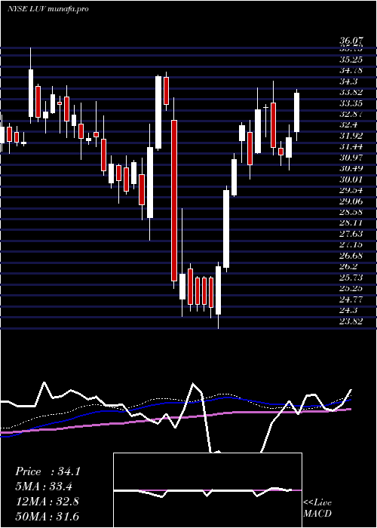
Task: Click the 25.25 price axis label
Action: [351, 288]
